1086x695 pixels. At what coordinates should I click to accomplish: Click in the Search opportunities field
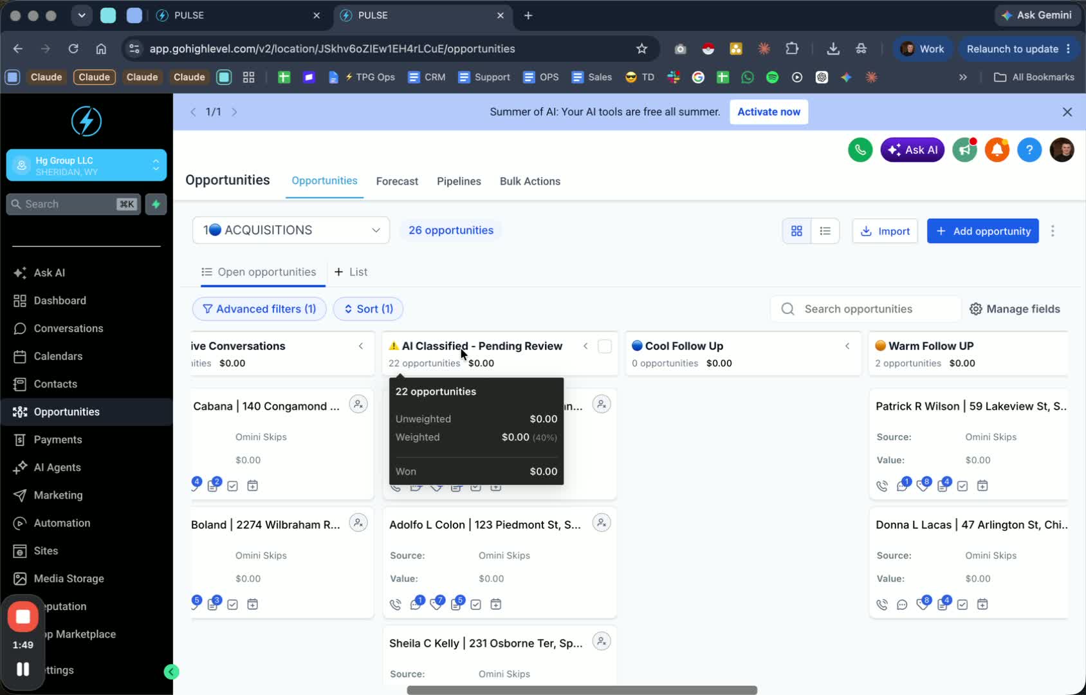click(x=866, y=309)
